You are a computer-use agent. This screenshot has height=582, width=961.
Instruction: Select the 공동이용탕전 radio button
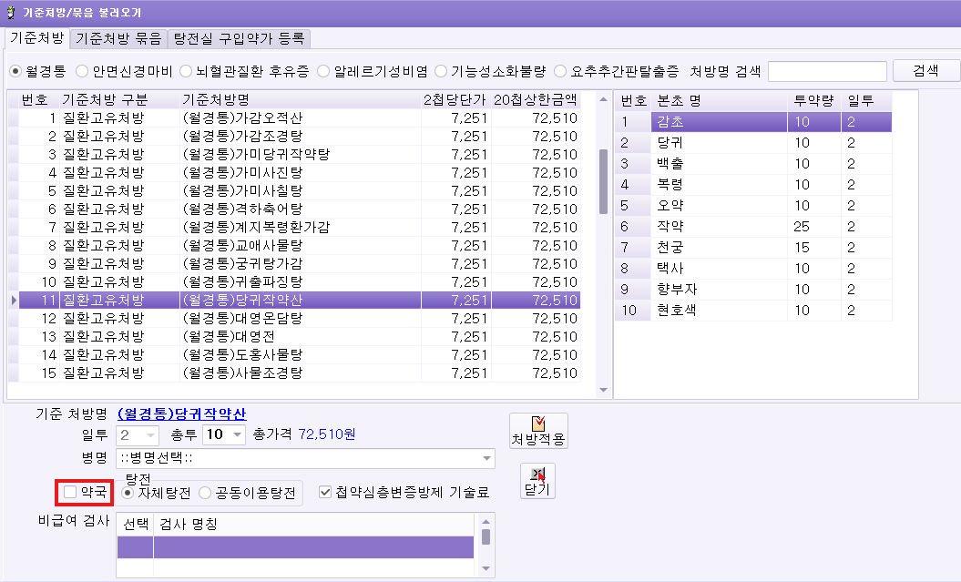(205, 493)
